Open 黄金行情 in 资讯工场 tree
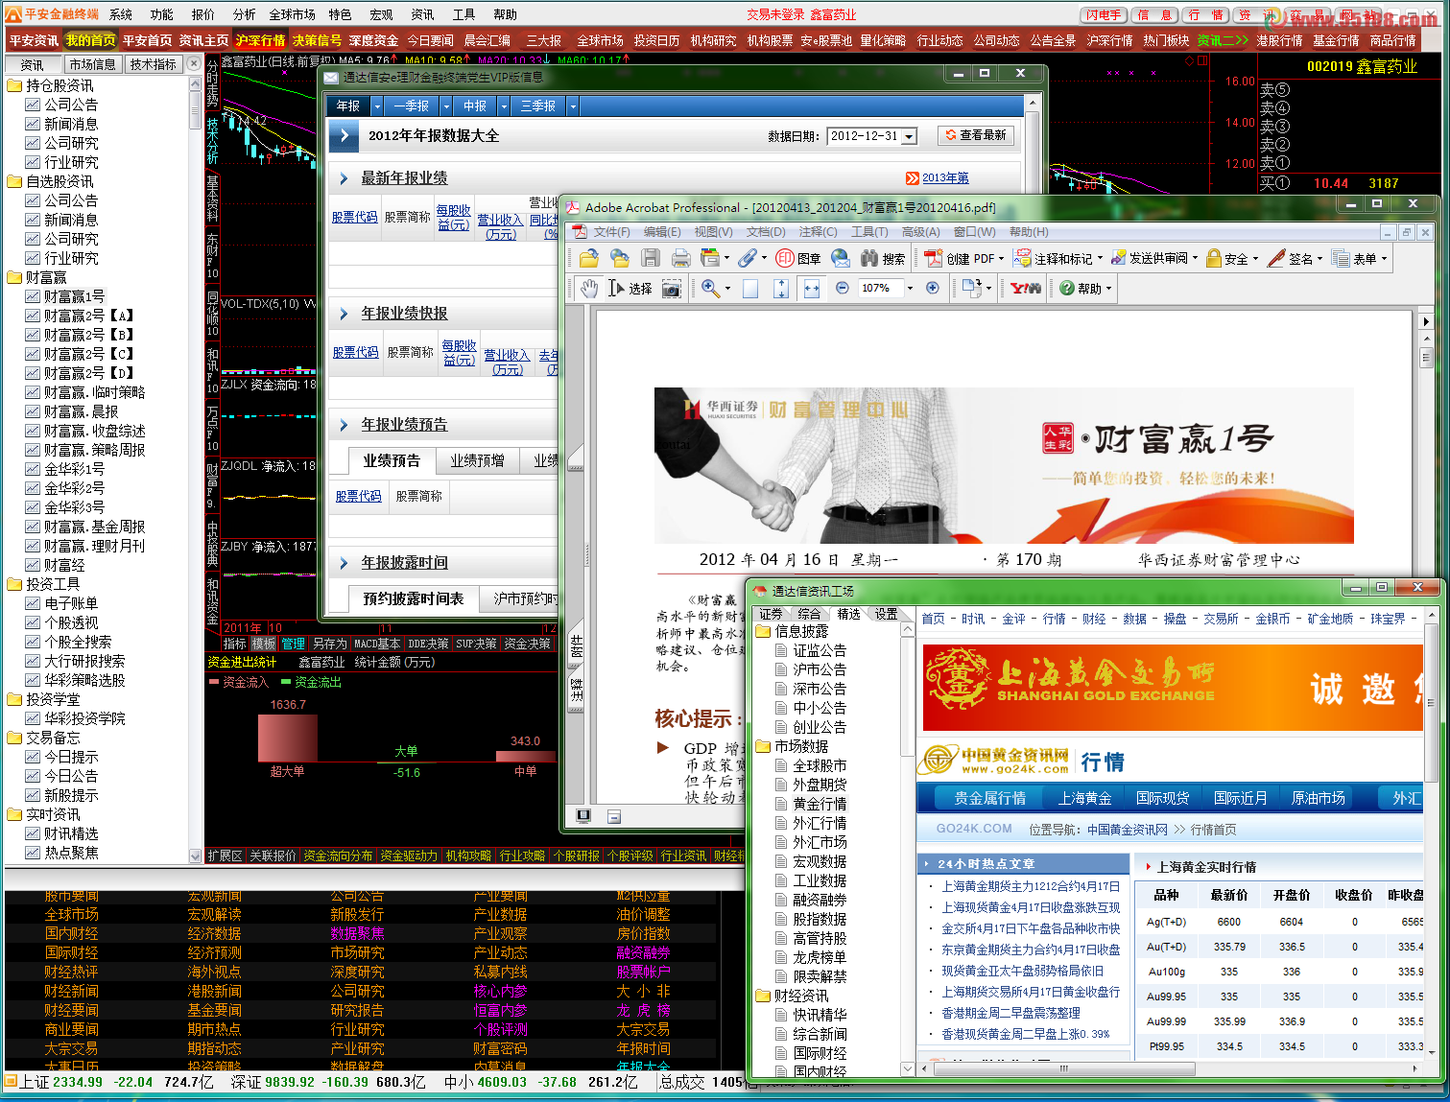This screenshot has width=1450, height=1102. pos(820,804)
